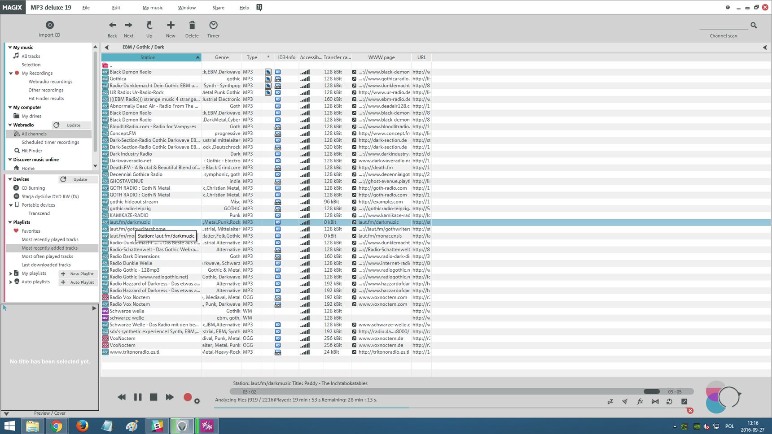Add a New station with plus icon
The image size is (772, 434).
coord(171,25)
